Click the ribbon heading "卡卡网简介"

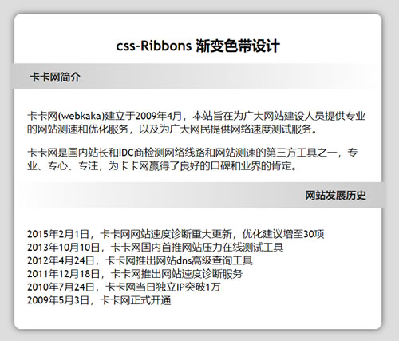pos(55,77)
